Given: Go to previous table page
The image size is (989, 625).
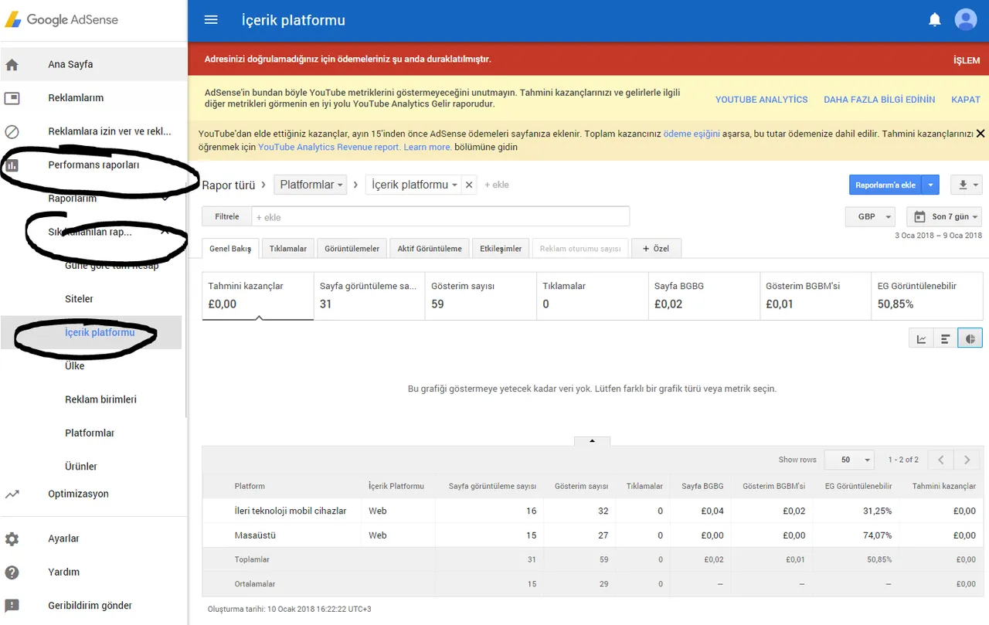Looking at the screenshot, I should pyautogui.click(x=940, y=460).
